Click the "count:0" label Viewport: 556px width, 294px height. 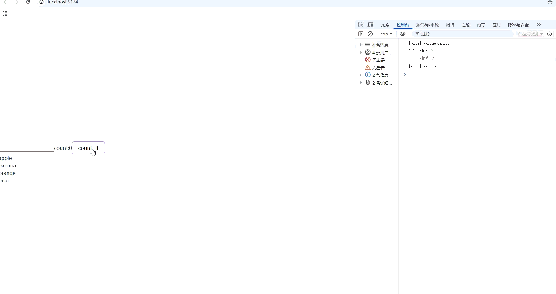click(63, 148)
